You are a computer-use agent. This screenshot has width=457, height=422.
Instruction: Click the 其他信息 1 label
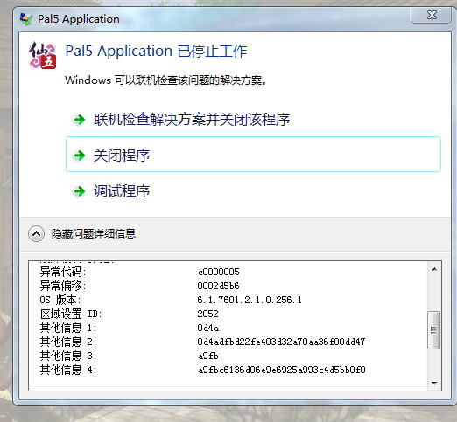[x=68, y=328]
